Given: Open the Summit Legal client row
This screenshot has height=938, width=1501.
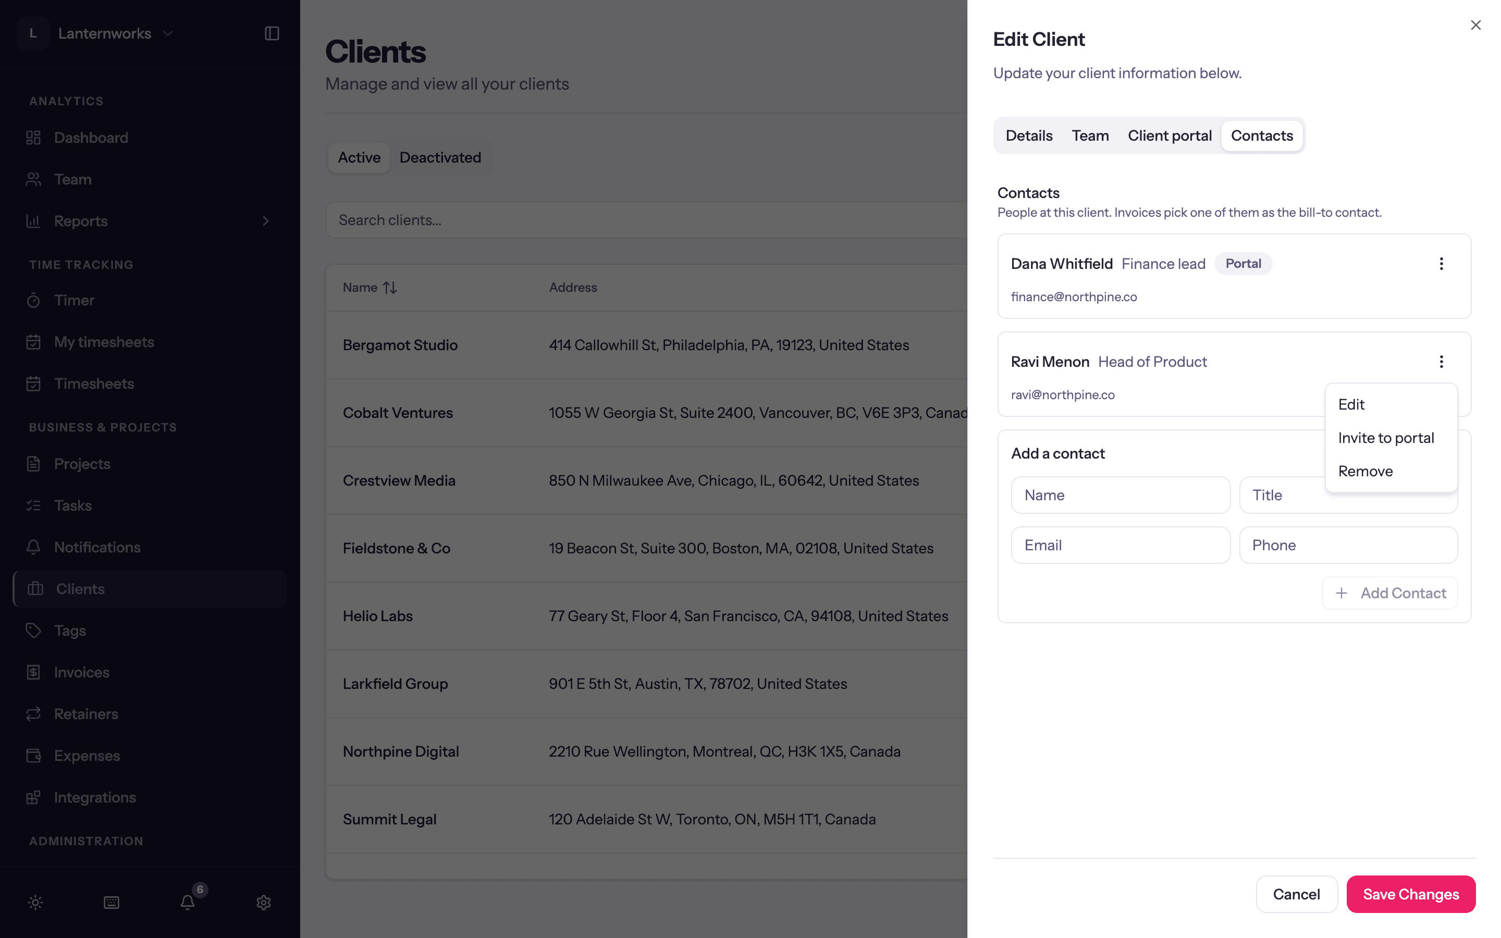Looking at the screenshot, I should pos(646,819).
